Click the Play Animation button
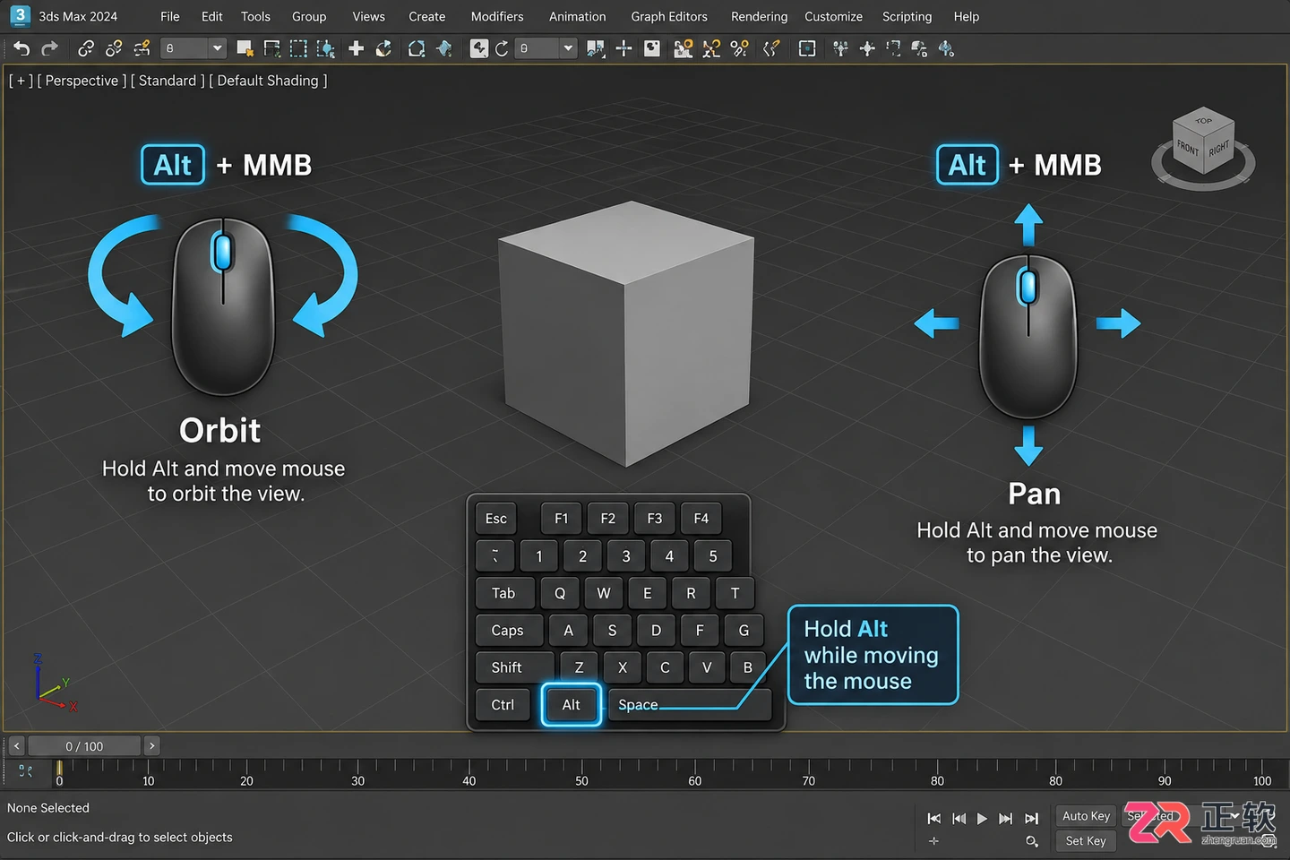1290x860 pixels. tap(982, 818)
